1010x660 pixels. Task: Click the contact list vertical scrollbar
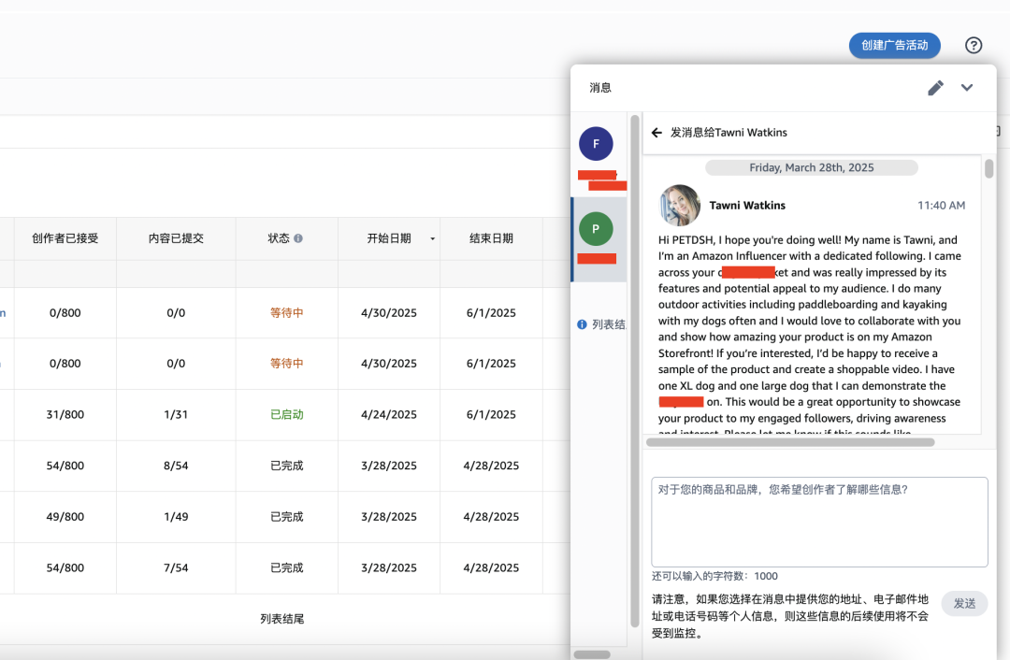click(634, 371)
